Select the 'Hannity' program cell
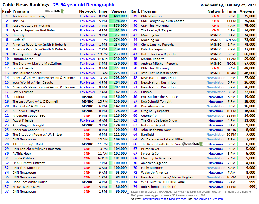The height and width of the screenshot is (204, 259). [x=45, y=35]
